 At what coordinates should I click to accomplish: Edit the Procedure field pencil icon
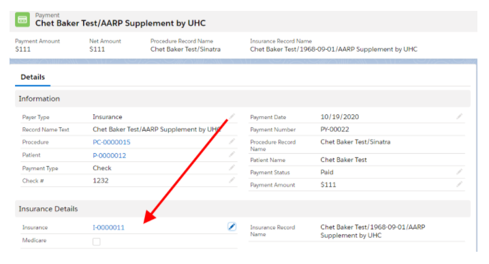(232, 142)
